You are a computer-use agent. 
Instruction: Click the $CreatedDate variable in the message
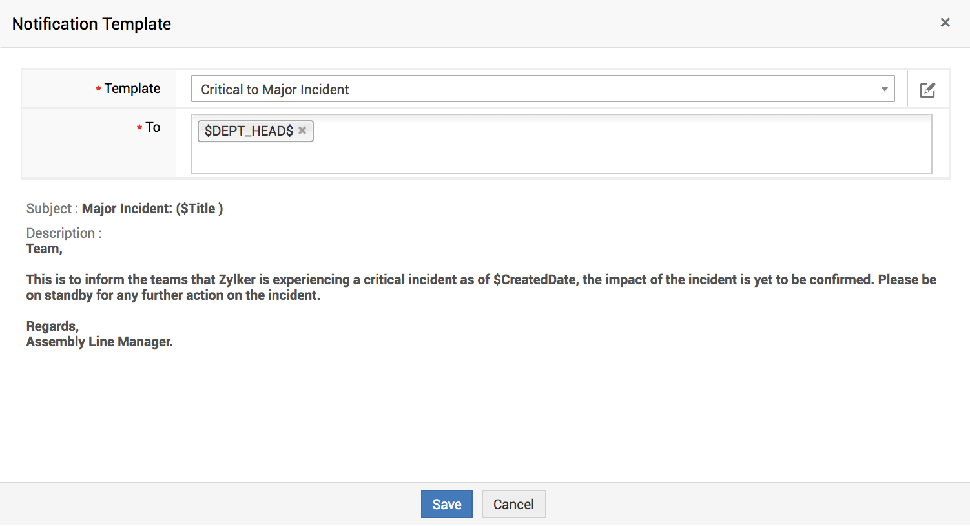[534, 280]
